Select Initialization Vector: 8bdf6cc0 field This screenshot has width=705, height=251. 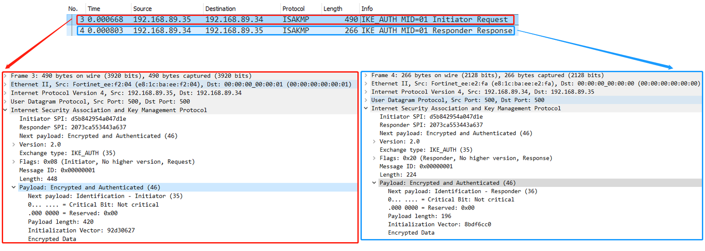click(x=439, y=224)
